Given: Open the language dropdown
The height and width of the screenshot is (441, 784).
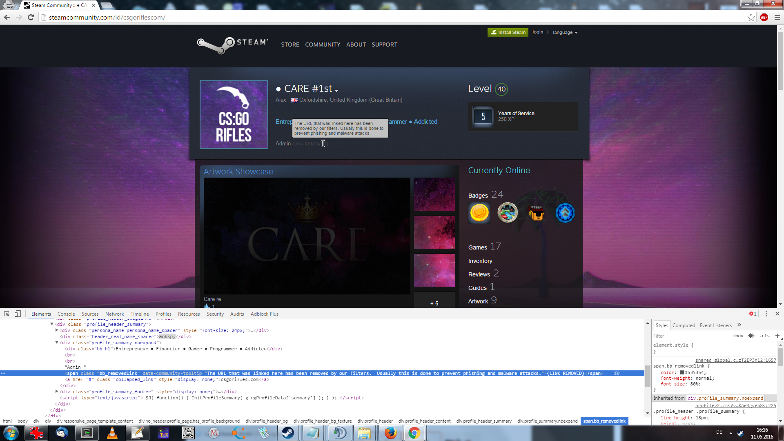Looking at the screenshot, I should click(x=565, y=32).
